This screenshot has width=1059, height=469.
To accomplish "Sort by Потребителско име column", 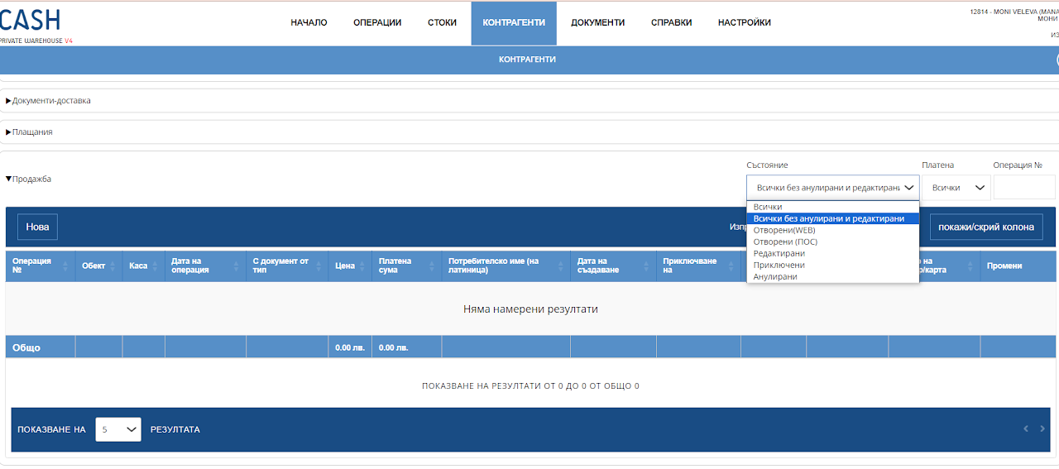I will click(506, 266).
